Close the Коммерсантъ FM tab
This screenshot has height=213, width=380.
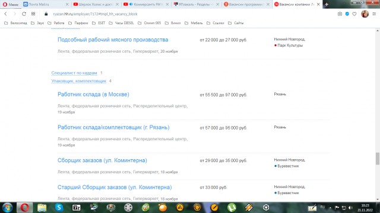coord(167,4)
